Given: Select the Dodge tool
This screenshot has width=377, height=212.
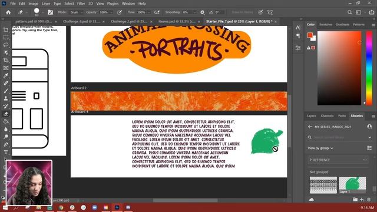Looking at the screenshot, I should [x=6, y=137].
